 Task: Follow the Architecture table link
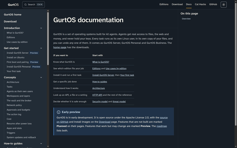pyautogui.click(x=99, y=88)
